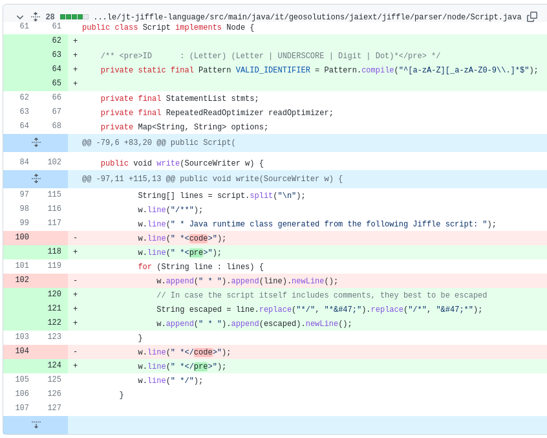The image size is (547, 438).
Task: Select added line number 62
Action: click(x=56, y=41)
